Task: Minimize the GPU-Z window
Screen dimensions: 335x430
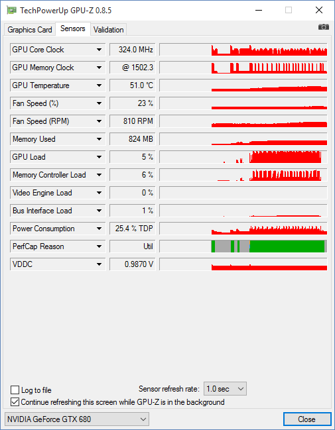Action: click(259, 11)
